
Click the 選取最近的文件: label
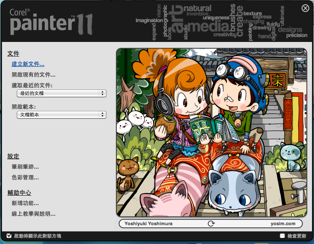pos(32,85)
